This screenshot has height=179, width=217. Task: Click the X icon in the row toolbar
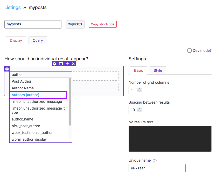tap(73, 64)
